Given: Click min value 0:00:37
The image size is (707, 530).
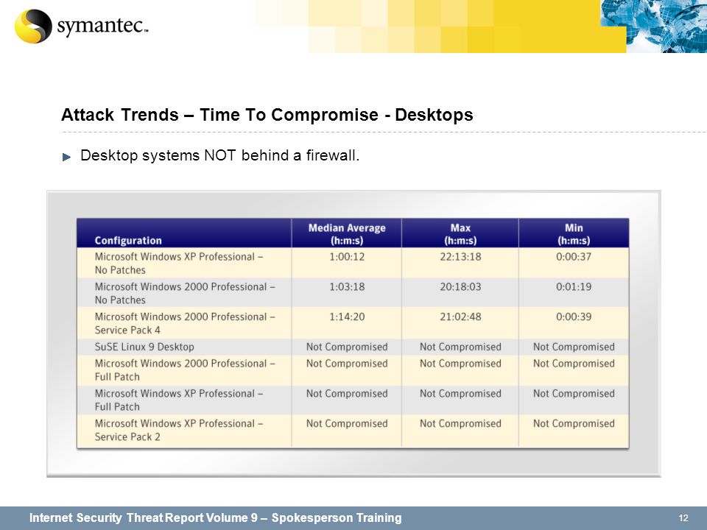Looking at the screenshot, I should pyautogui.click(x=574, y=256).
